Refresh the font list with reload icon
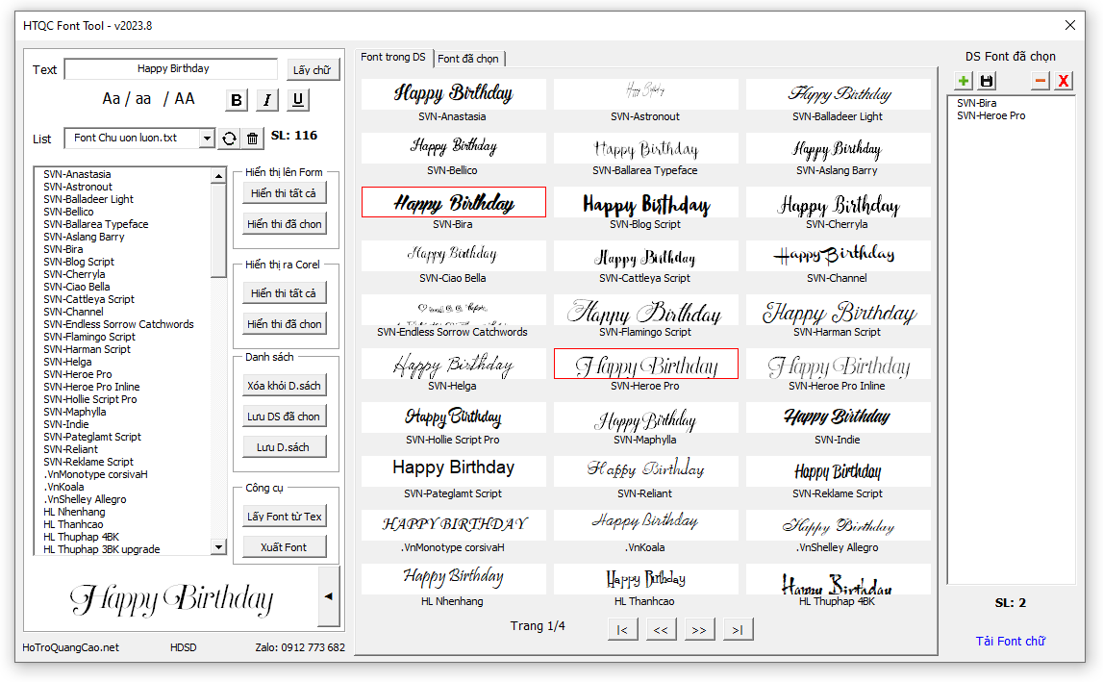The image size is (1103, 682). 229,139
